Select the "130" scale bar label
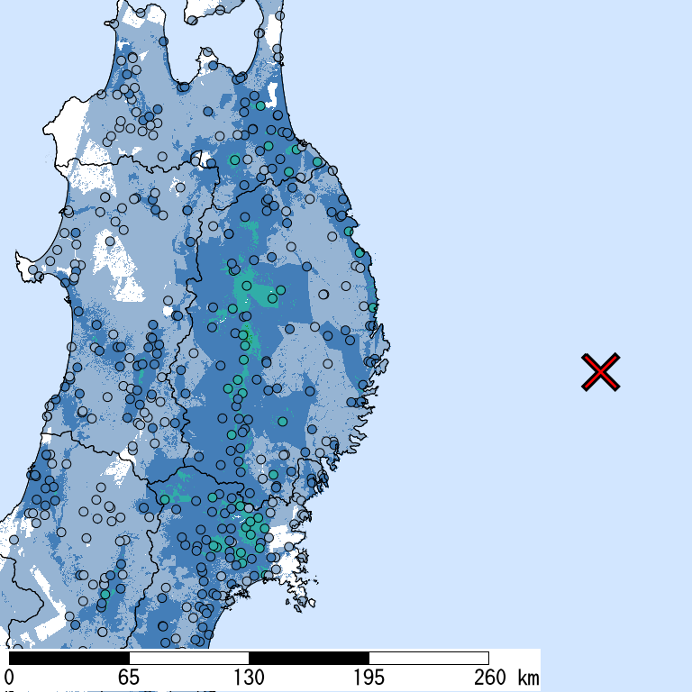The image size is (692, 692). click(x=249, y=678)
